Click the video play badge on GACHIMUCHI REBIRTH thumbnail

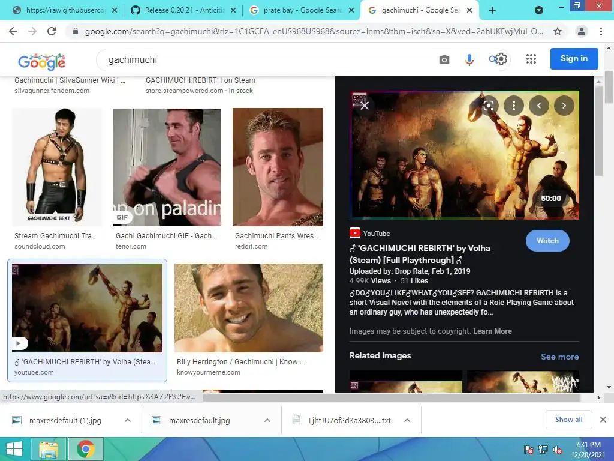coord(19,343)
